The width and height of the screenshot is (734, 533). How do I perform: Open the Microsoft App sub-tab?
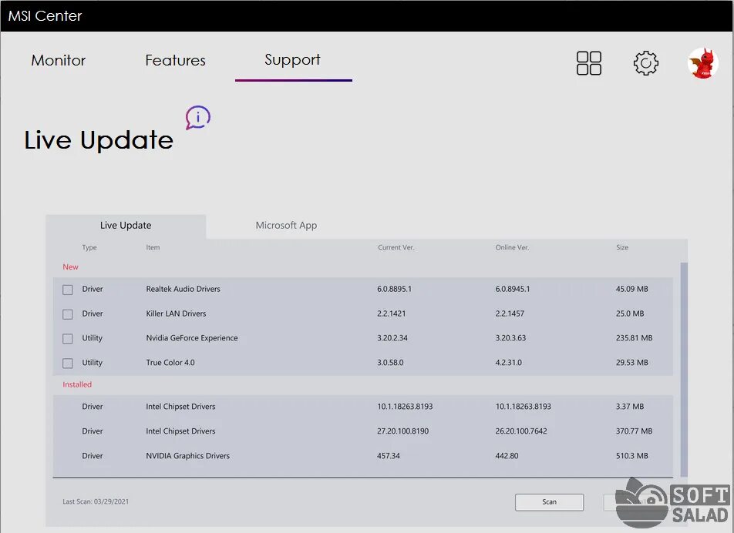click(x=286, y=226)
